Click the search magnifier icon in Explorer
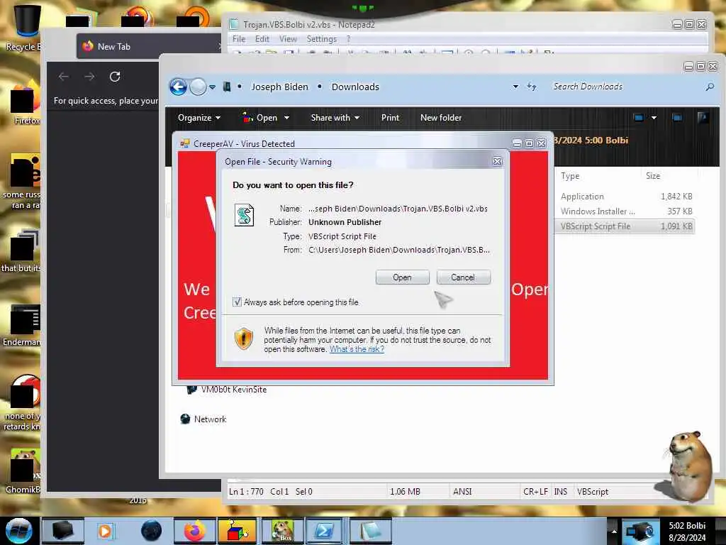Viewport: 726px width, 545px height. 709,87
